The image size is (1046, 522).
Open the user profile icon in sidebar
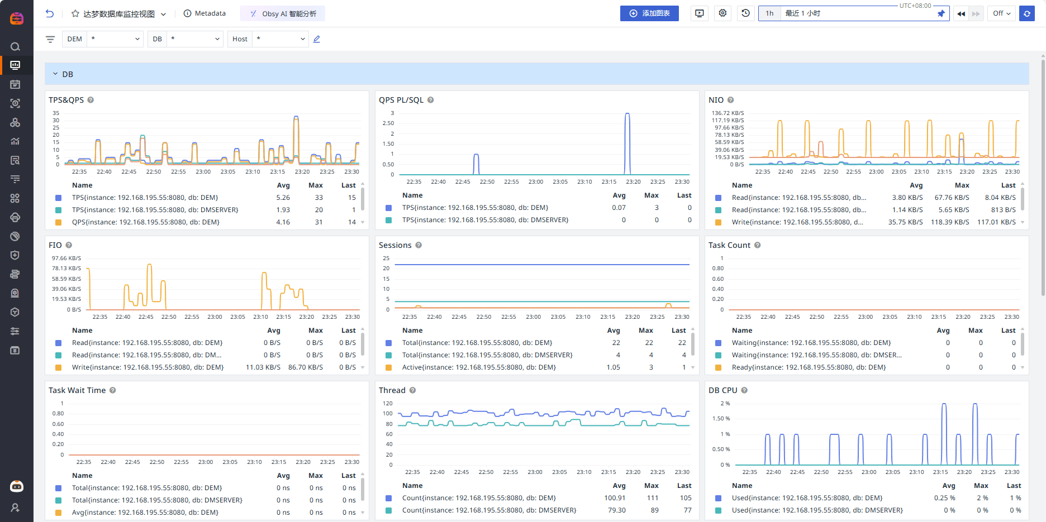click(15, 507)
